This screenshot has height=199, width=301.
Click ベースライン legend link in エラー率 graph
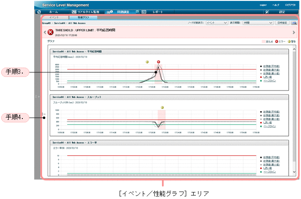tap(269, 171)
